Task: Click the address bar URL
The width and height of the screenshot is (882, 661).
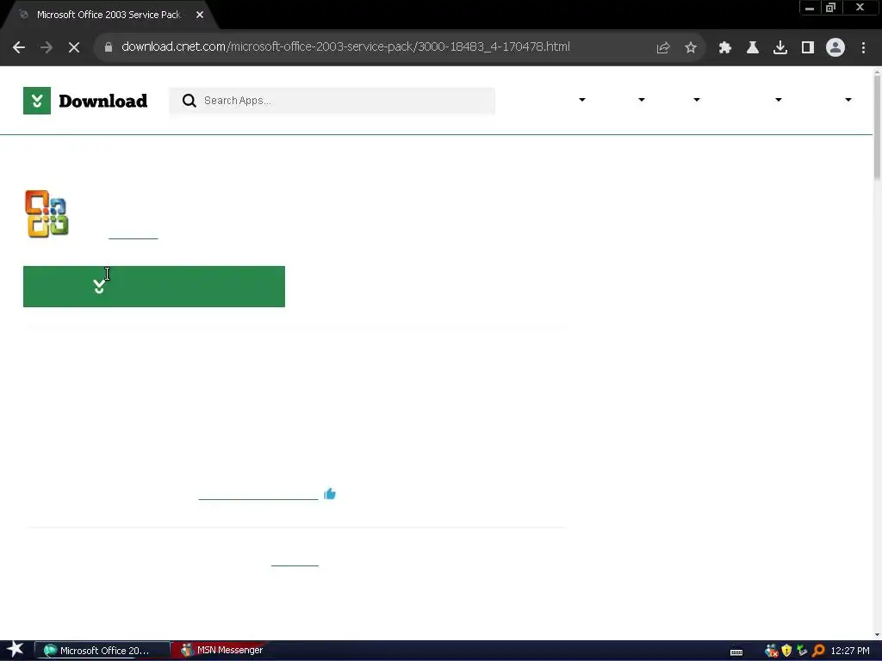Action: (345, 46)
